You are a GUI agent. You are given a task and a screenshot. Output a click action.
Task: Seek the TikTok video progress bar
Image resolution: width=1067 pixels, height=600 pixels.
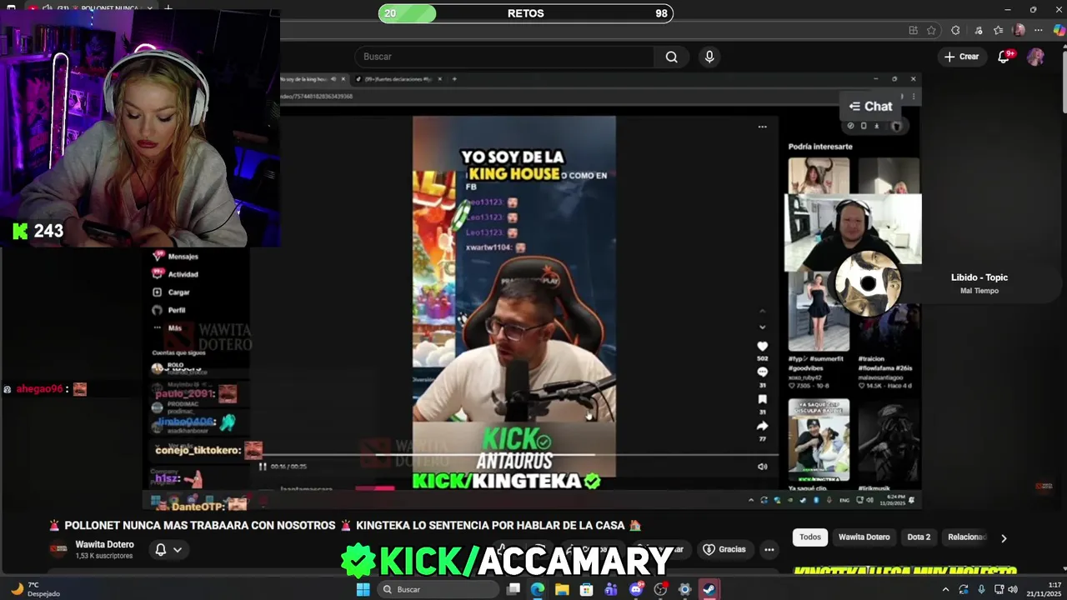click(x=517, y=455)
